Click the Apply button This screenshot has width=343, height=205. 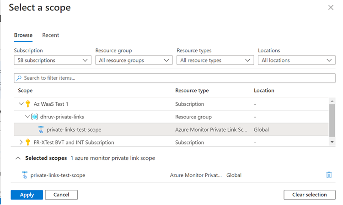click(x=27, y=195)
